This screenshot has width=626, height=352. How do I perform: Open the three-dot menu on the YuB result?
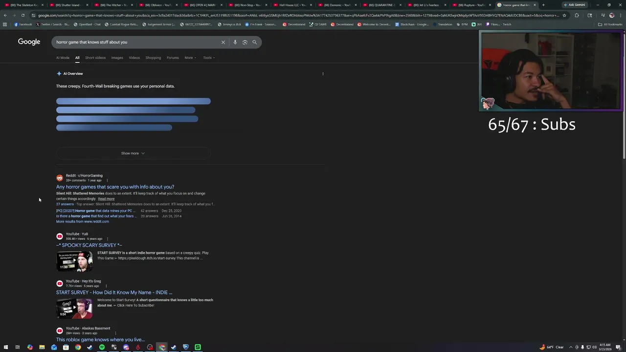coord(107,239)
